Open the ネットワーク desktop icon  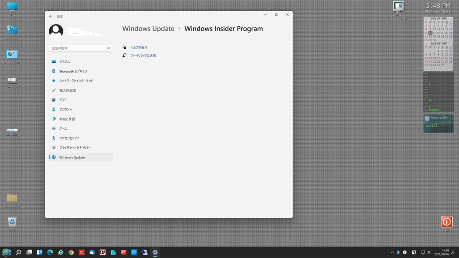pos(12,32)
